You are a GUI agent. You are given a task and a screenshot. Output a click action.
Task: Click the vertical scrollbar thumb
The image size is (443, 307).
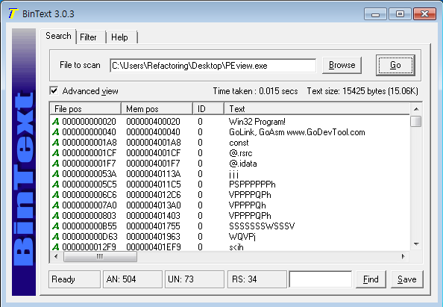[x=416, y=122]
